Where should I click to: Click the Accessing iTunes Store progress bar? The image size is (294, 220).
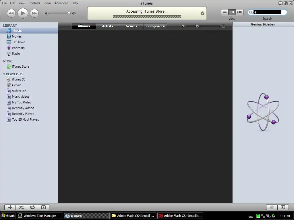click(x=147, y=17)
